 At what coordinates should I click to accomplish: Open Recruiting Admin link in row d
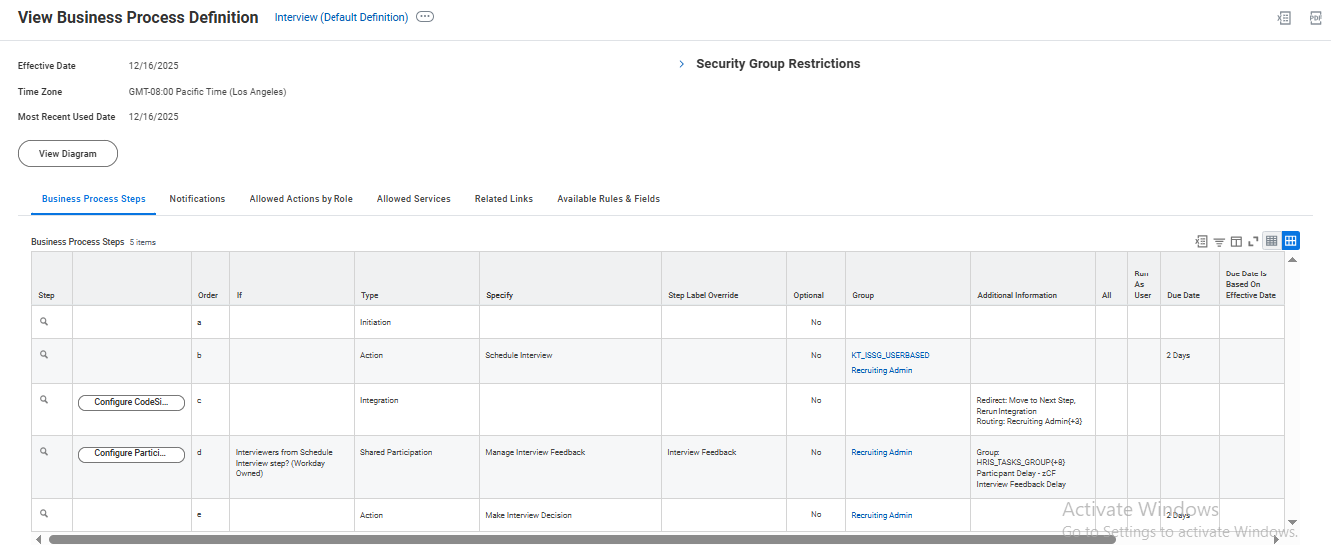point(881,452)
